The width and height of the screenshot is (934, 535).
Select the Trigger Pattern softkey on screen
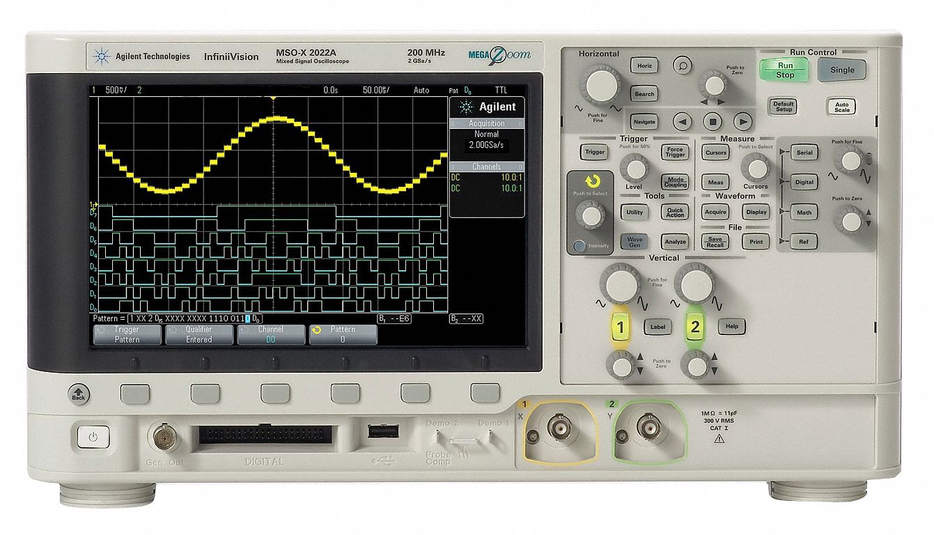[x=127, y=334]
